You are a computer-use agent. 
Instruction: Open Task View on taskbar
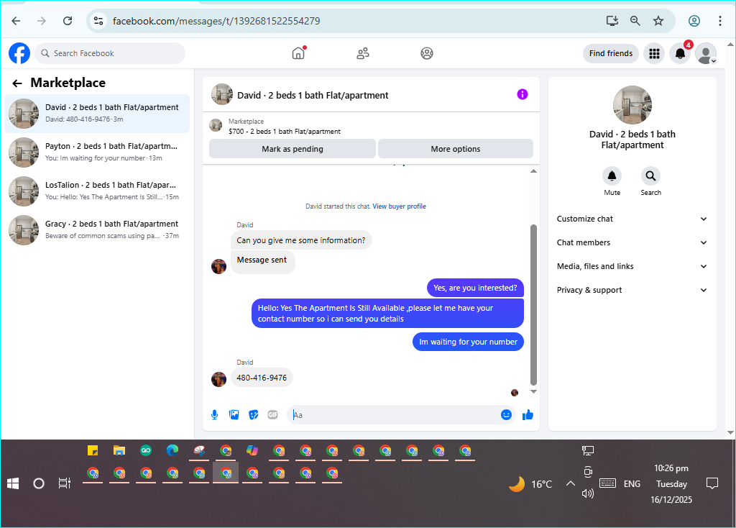click(64, 483)
